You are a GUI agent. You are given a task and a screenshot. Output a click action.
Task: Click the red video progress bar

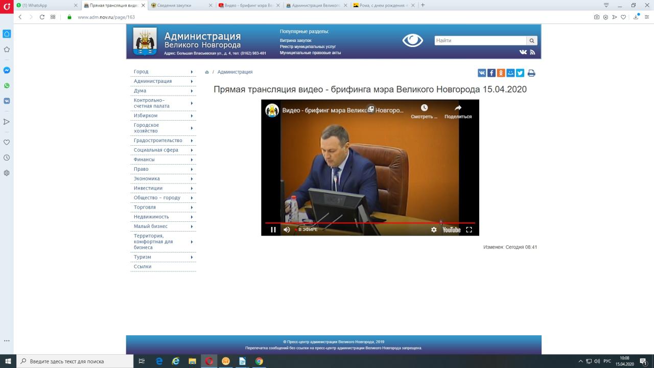click(370, 223)
